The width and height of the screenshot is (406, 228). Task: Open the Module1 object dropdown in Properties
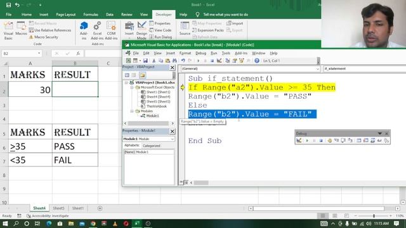(172, 139)
